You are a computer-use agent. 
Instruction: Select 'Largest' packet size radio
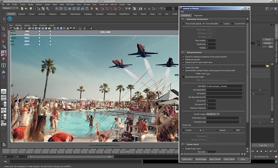(217, 130)
